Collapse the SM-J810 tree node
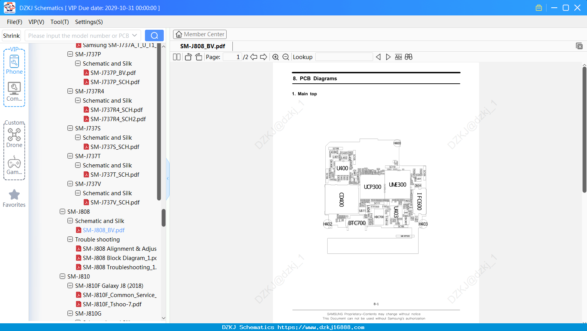587x331 pixels. point(62,276)
